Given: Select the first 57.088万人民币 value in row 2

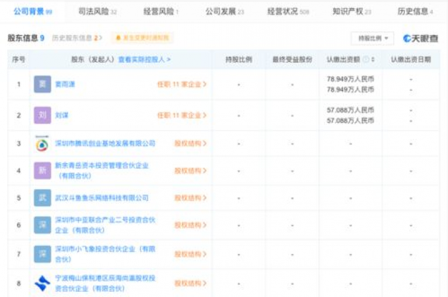Looking at the screenshot, I should point(350,110).
